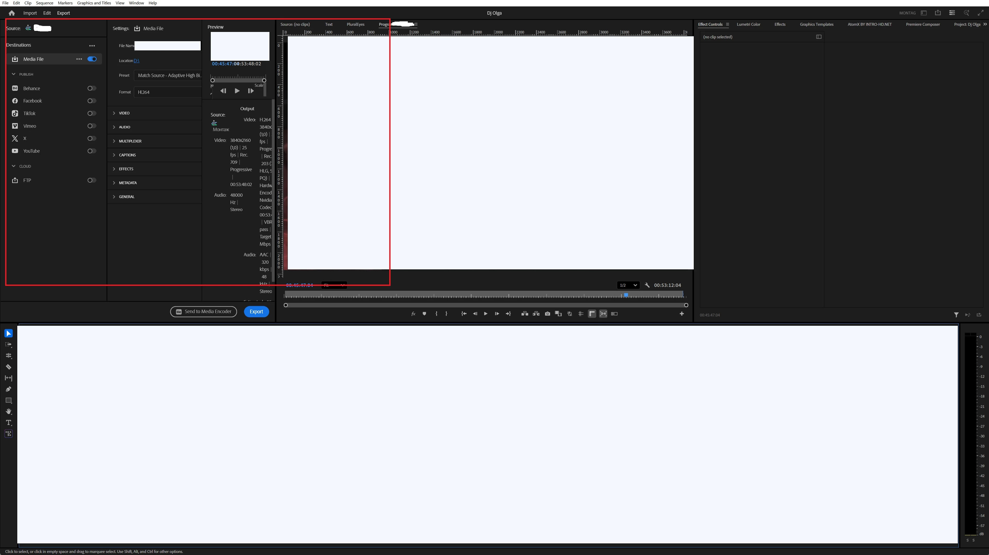Expand the VIDEO settings section
The image size is (989, 555).
pos(124,113)
